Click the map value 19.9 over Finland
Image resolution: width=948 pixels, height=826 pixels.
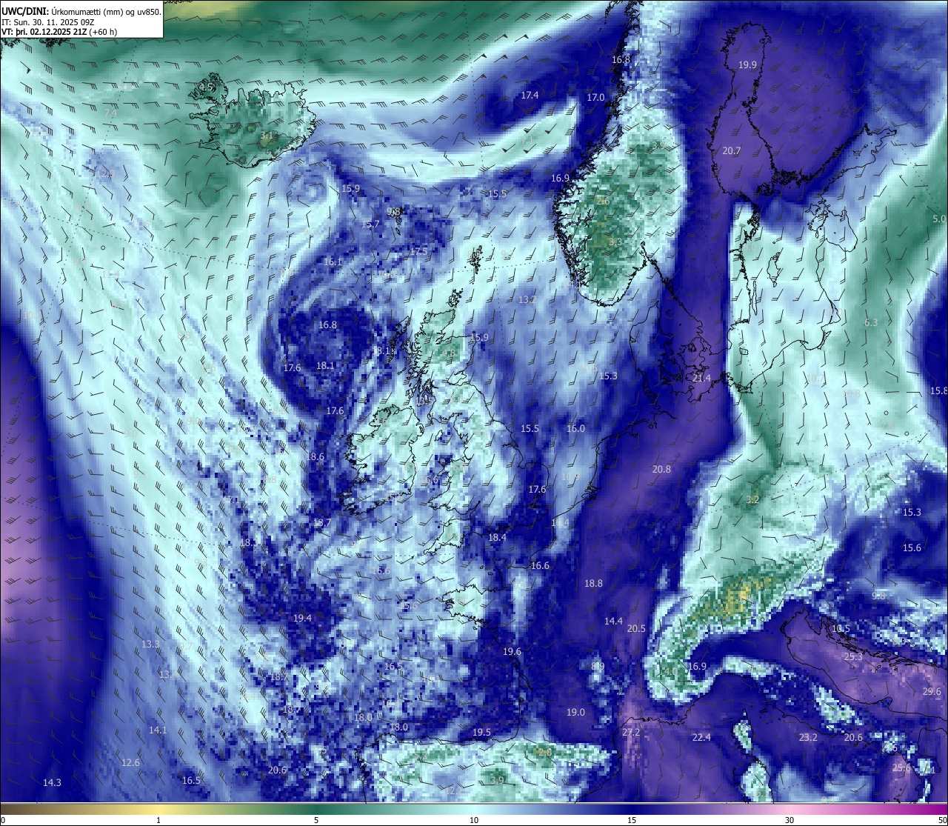(x=747, y=65)
